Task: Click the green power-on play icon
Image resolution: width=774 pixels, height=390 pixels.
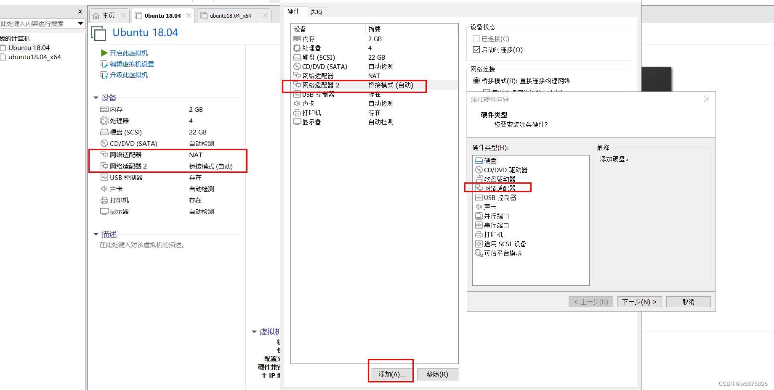Action: (104, 53)
